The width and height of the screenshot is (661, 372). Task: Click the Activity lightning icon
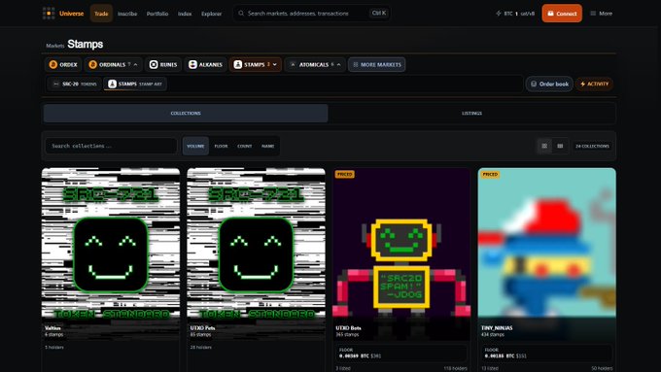tap(582, 84)
